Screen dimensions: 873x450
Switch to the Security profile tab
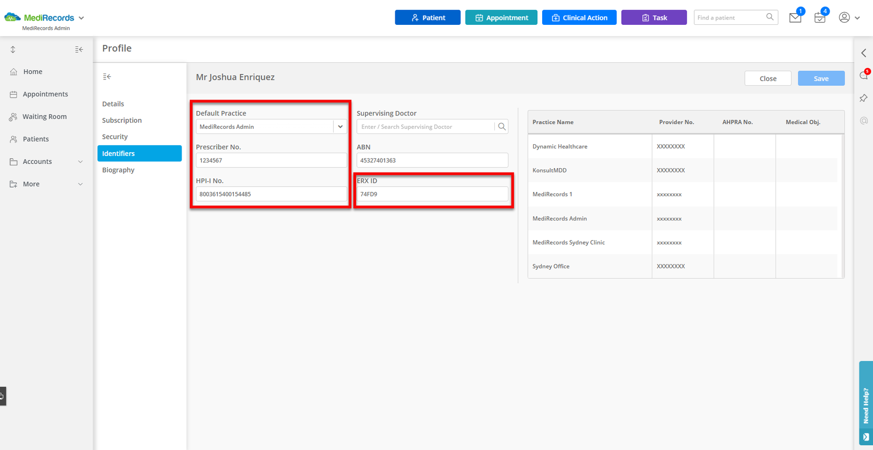[140, 137]
